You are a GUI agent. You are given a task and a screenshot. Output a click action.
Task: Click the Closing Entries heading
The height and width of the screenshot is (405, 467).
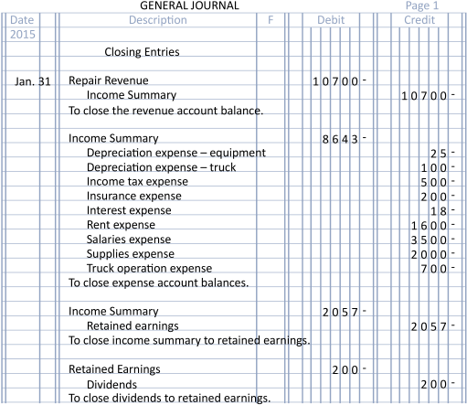[142, 52]
